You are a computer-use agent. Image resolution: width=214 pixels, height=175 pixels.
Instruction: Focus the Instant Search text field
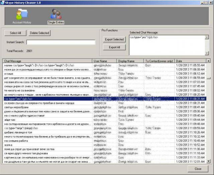tap(61, 42)
